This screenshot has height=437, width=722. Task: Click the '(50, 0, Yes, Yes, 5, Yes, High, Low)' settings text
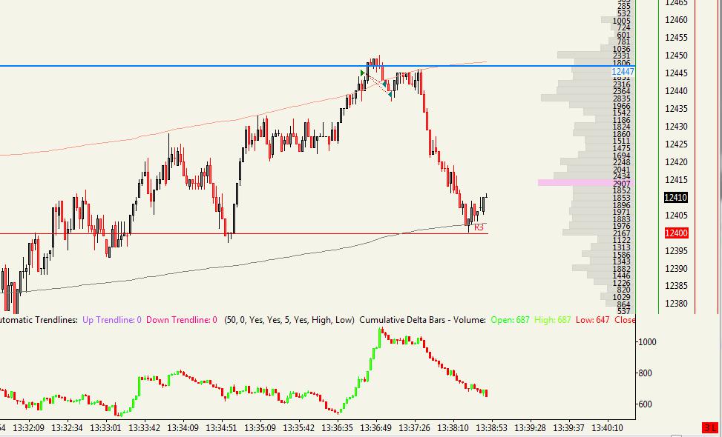pyautogui.click(x=289, y=320)
